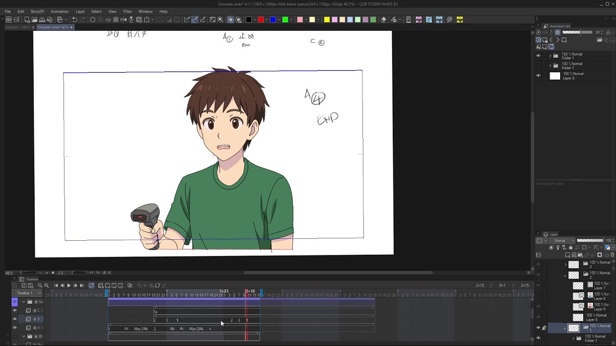Click the New document icon in the command bar
The width and height of the screenshot is (616, 346).
coord(27,20)
